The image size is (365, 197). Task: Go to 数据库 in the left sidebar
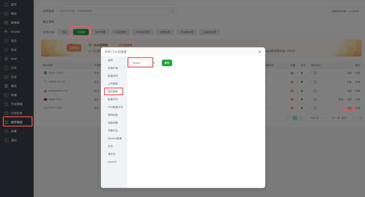click(15, 22)
